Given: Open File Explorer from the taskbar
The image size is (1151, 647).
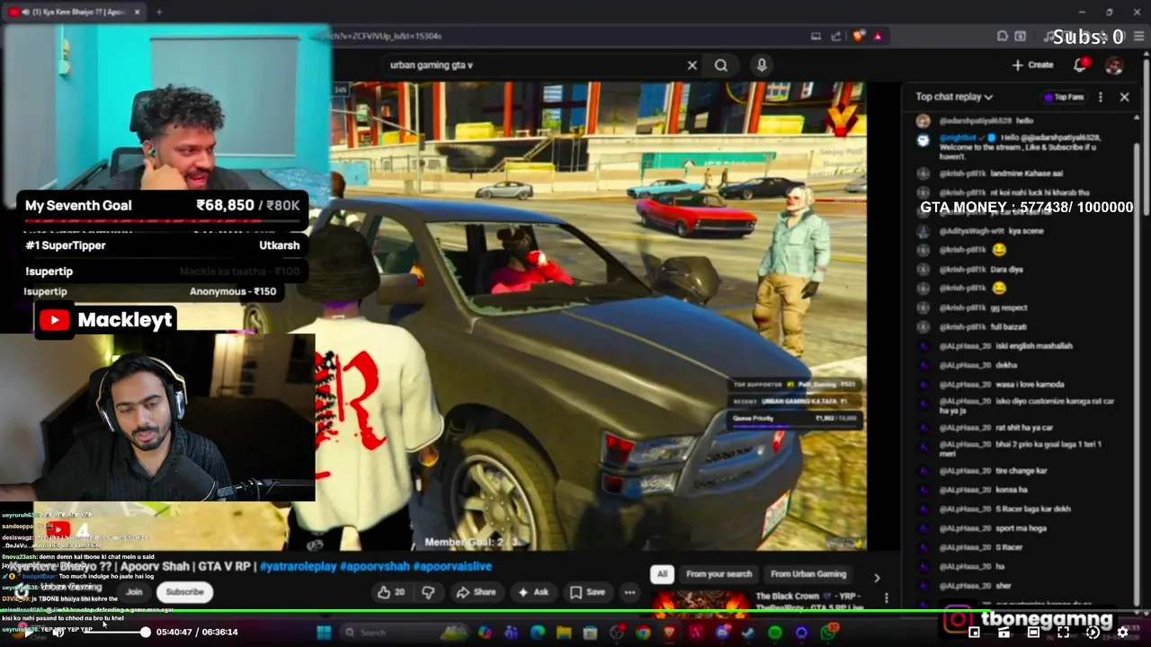Looking at the screenshot, I should (x=564, y=633).
